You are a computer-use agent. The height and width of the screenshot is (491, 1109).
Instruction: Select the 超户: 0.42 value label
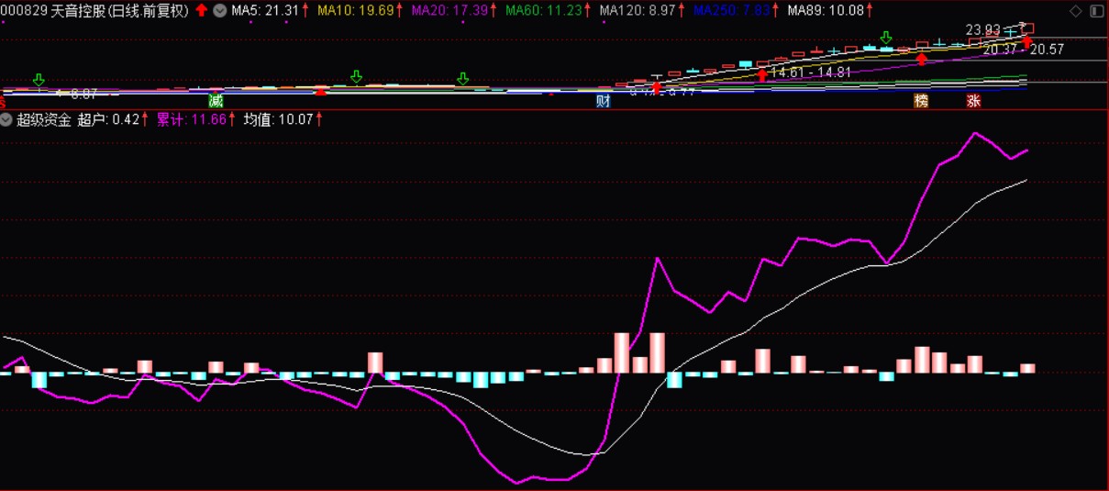click(x=108, y=119)
